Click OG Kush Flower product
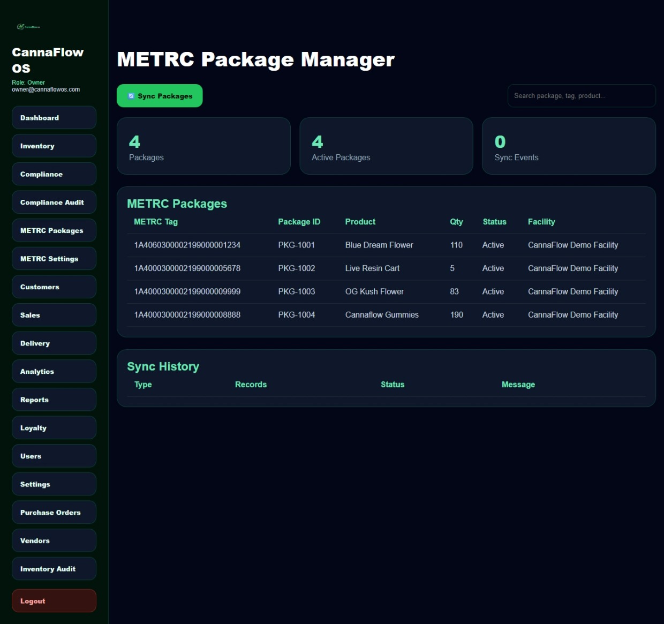This screenshot has width=664, height=624. click(374, 291)
